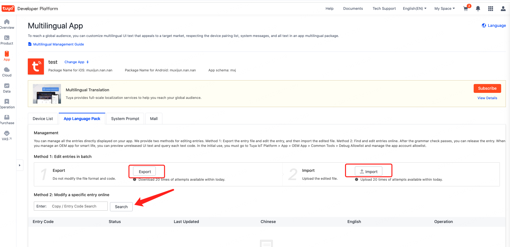Image resolution: width=510 pixels, height=247 pixels.
Task: Expand the collapsed sidebar arrow handle
Action: coord(20,165)
